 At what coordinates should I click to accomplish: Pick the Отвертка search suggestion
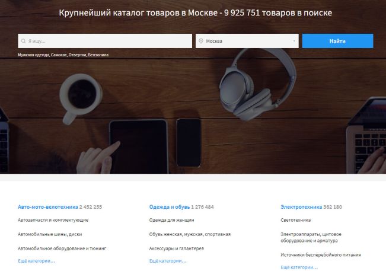click(77, 55)
